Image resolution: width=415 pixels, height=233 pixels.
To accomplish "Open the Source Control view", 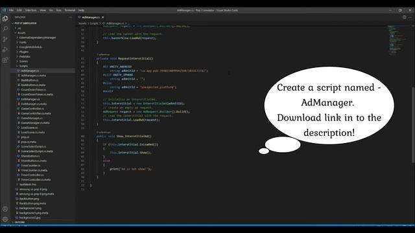I will pyautogui.click(x=5, y=39).
